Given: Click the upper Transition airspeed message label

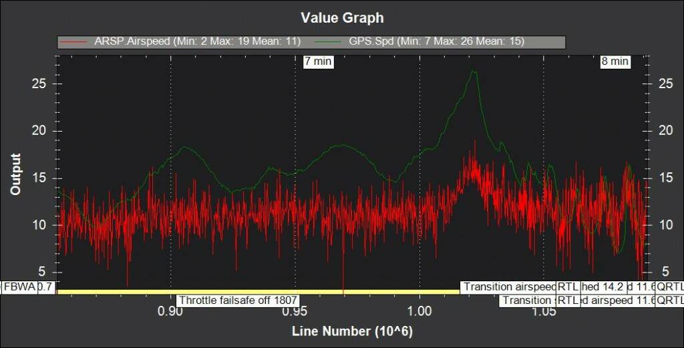Looking at the screenshot, I should tap(509, 287).
